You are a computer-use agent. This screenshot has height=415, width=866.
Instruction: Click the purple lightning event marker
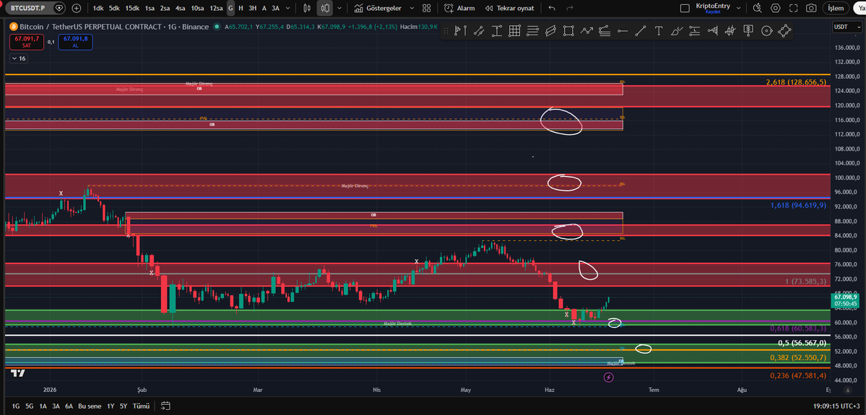coord(609,377)
